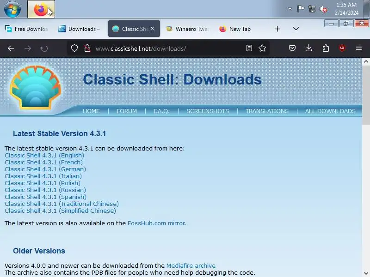Show hidden system tray icons
370x277 pixels.
(x=290, y=9)
